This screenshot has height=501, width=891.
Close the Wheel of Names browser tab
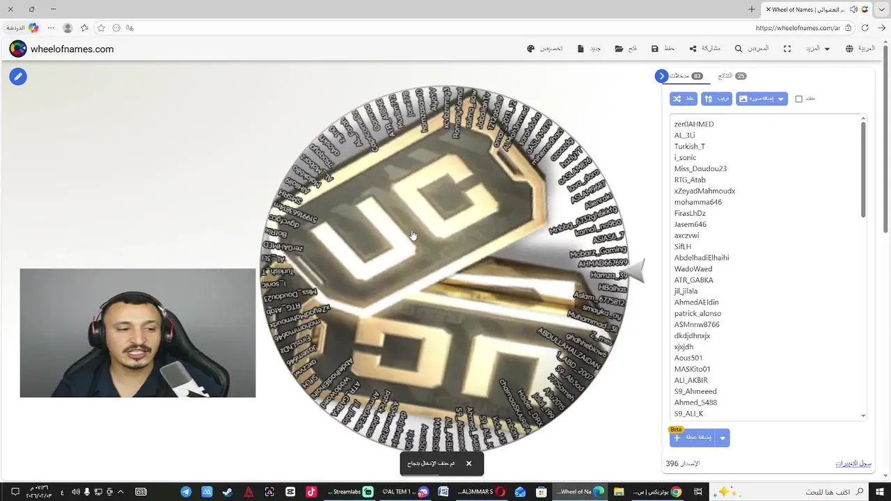coord(768,10)
